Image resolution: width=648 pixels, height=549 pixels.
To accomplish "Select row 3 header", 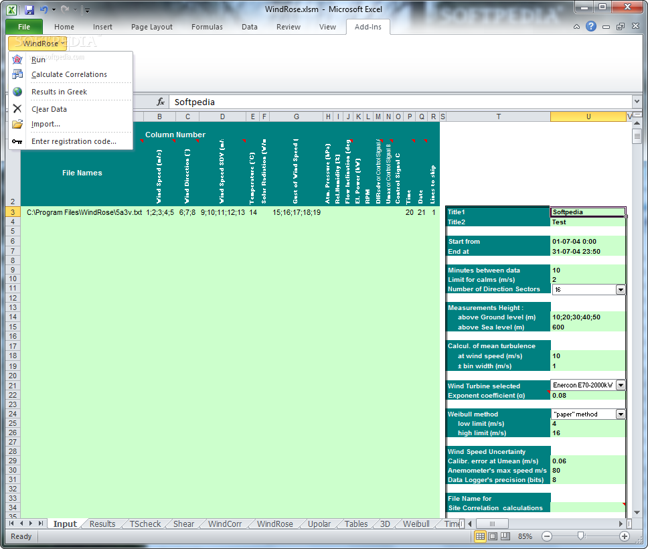I will pyautogui.click(x=13, y=212).
